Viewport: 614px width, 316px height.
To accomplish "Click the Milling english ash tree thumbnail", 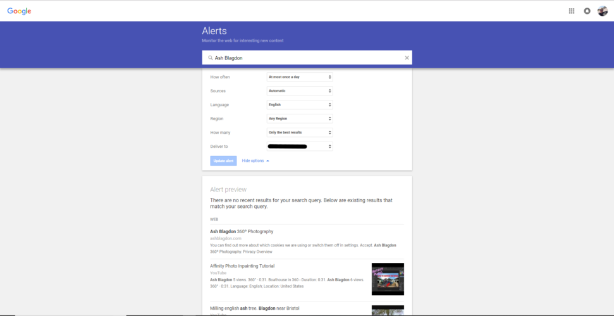I will (388, 310).
